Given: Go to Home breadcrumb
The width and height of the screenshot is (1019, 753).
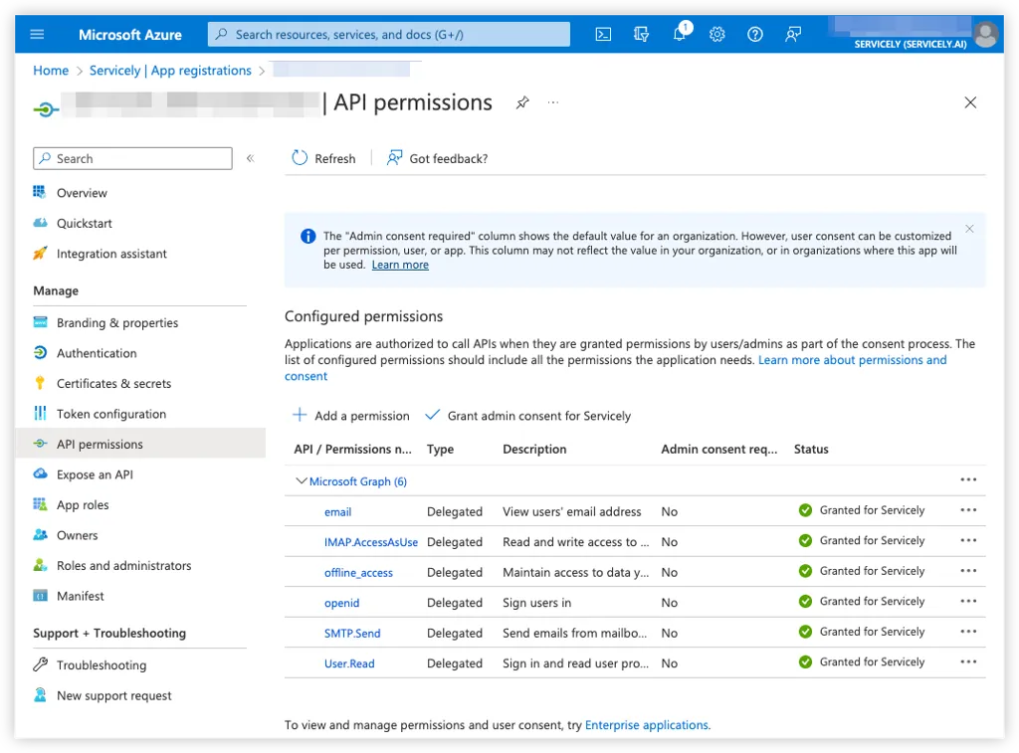Looking at the screenshot, I should (51, 71).
